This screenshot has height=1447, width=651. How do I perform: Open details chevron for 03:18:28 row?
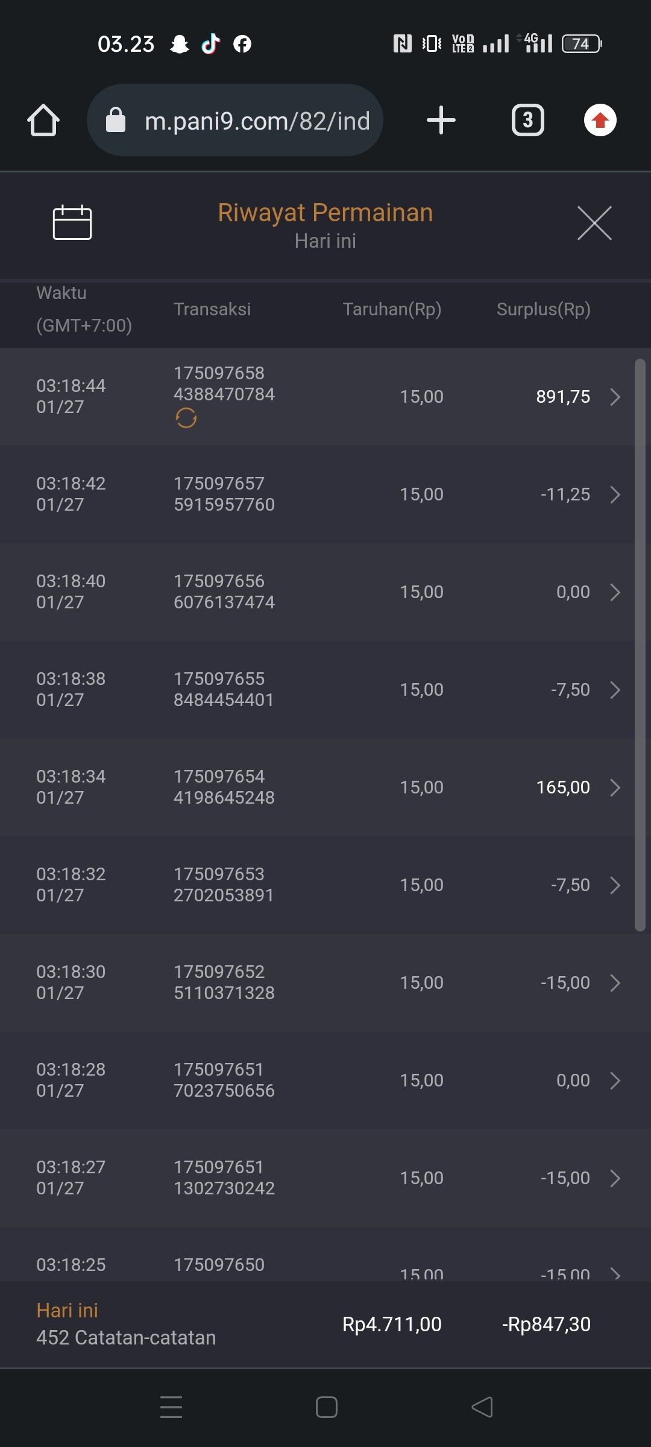coord(615,1080)
